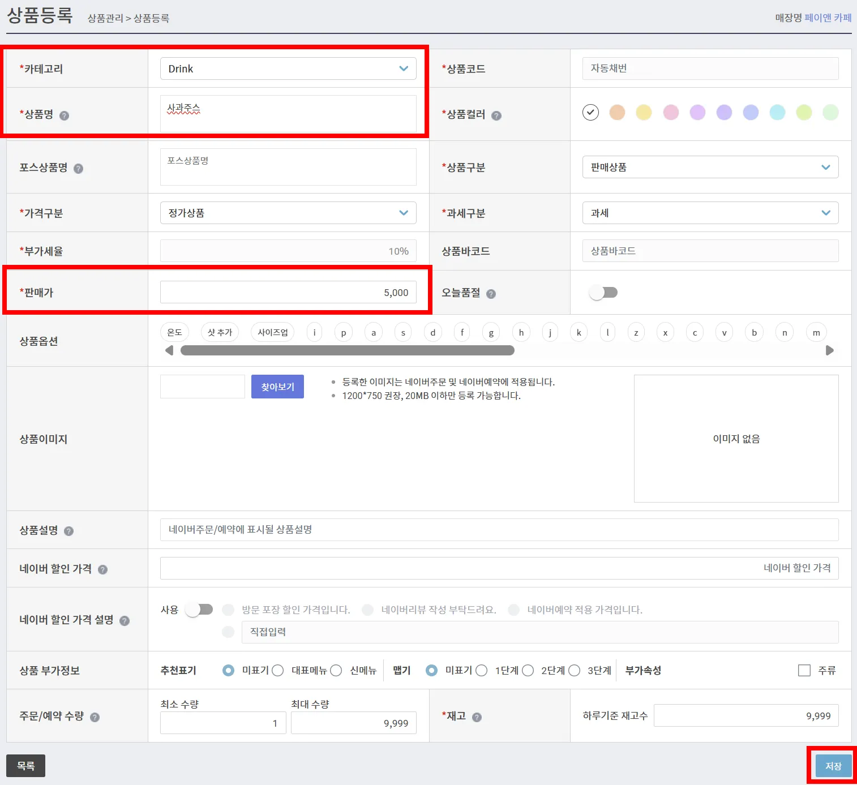Viewport: 857px width, 785px height.
Task: Select 신메뉴 radio button
Action: coord(336,671)
